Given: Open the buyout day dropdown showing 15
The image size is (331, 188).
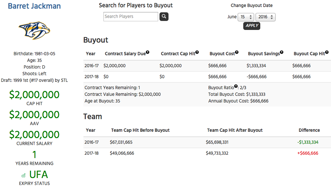Looking at the screenshot, I should [246, 17].
